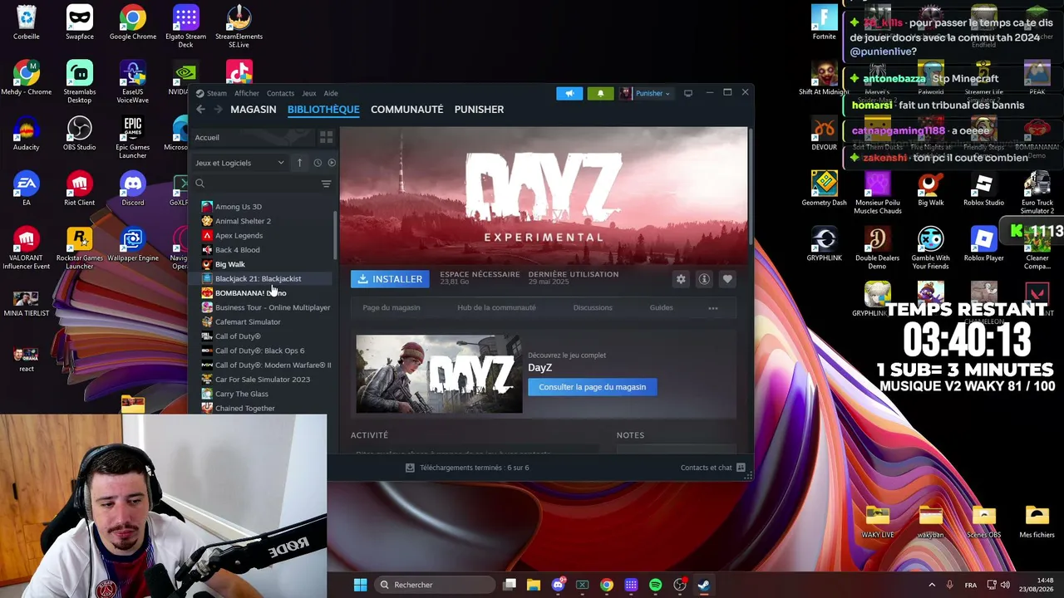Open Discussions tab for DayZ
Screen dimensions: 1064x598
(x=593, y=308)
